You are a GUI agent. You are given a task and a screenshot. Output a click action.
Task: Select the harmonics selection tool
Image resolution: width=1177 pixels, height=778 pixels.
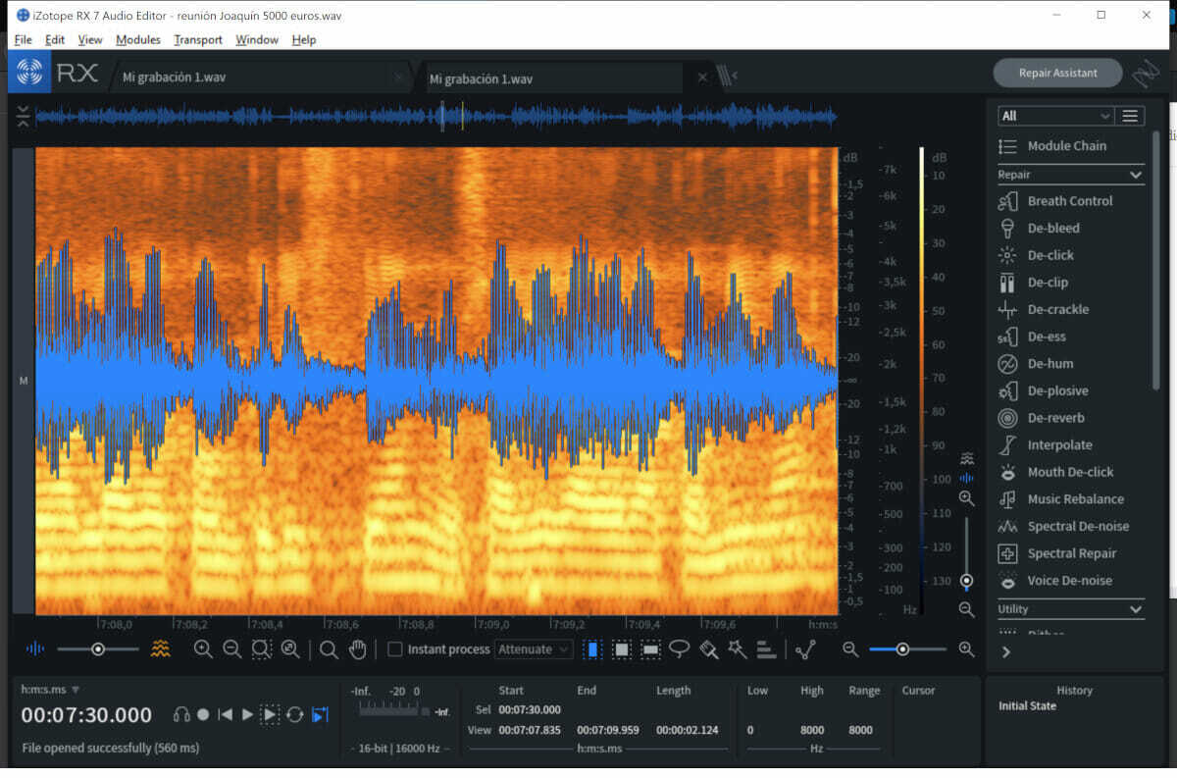pyautogui.click(x=767, y=649)
